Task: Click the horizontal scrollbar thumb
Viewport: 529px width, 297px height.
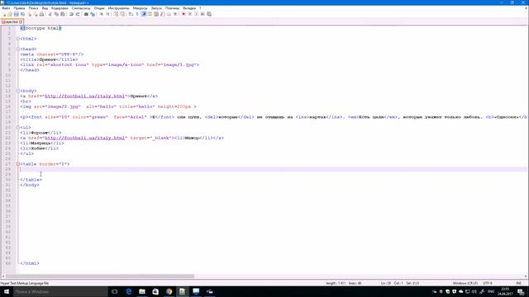Action: 100,276
